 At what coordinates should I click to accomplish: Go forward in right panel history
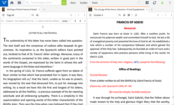click(162, 15)
